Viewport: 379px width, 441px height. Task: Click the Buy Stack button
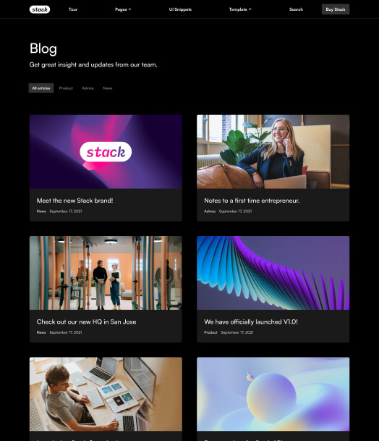point(336,9)
